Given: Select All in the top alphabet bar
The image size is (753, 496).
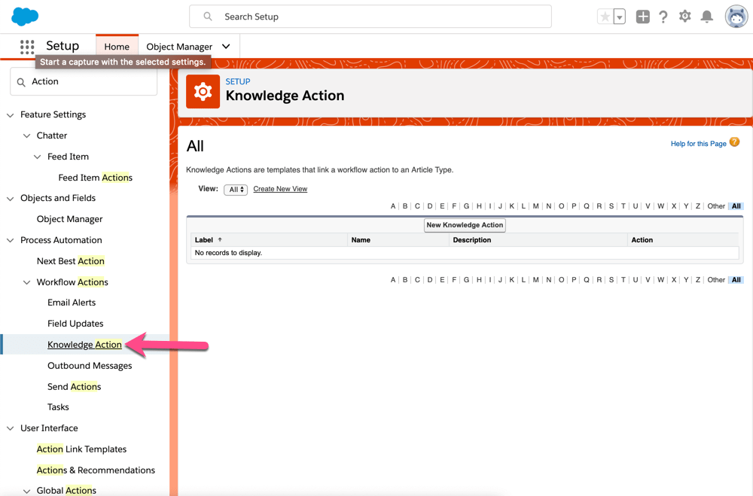Looking at the screenshot, I should click(736, 206).
